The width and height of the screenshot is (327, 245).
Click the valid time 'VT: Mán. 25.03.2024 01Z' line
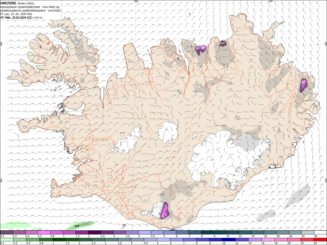pyautogui.click(x=16, y=18)
